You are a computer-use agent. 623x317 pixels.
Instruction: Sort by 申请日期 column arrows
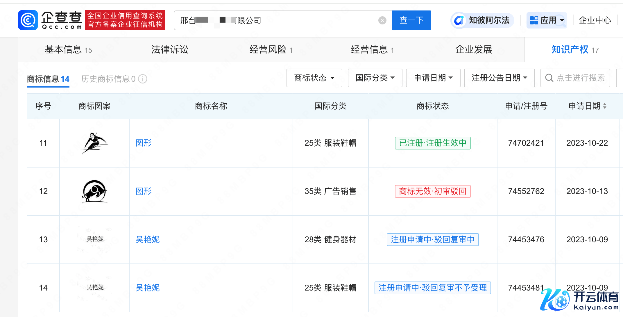(605, 106)
